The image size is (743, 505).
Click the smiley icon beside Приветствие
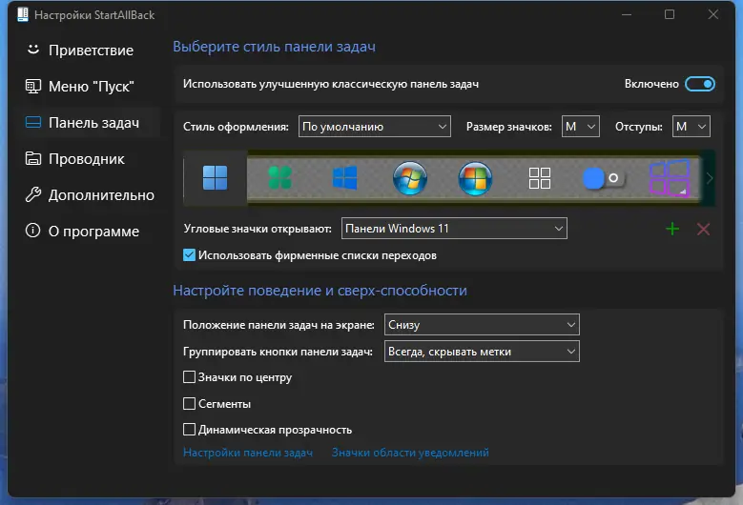(32, 50)
